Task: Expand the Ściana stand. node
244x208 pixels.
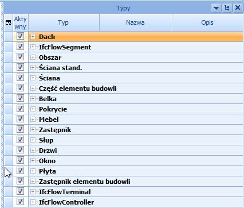Action: (x=33, y=68)
